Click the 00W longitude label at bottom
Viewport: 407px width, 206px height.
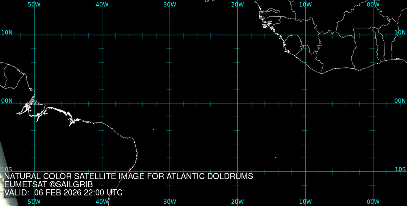click(x=373, y=202)
